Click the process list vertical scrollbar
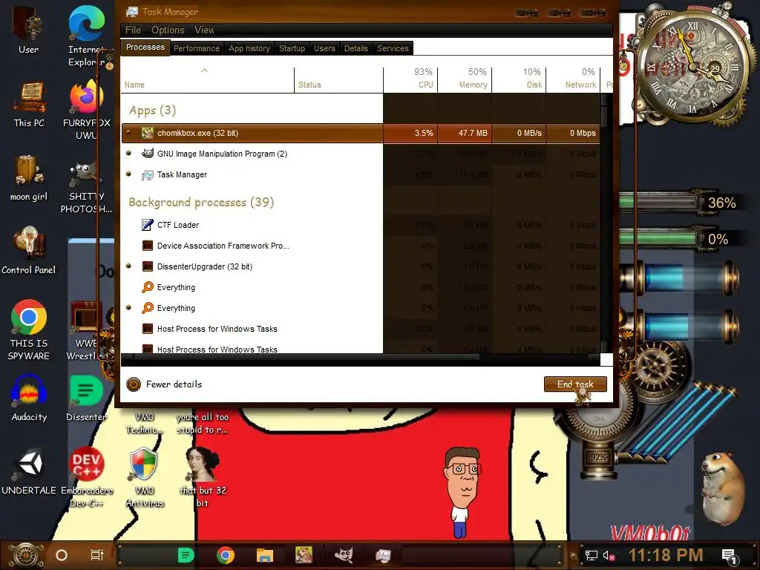 point(604,223)
